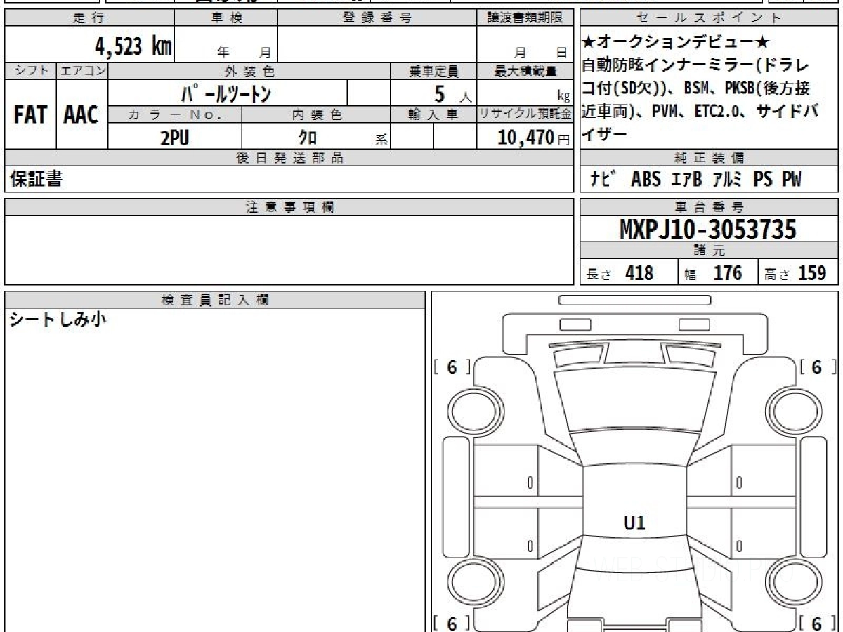This screenshot has width=843, height=632.
Task: Click the 輸入車 header
Action: [433, 114]
